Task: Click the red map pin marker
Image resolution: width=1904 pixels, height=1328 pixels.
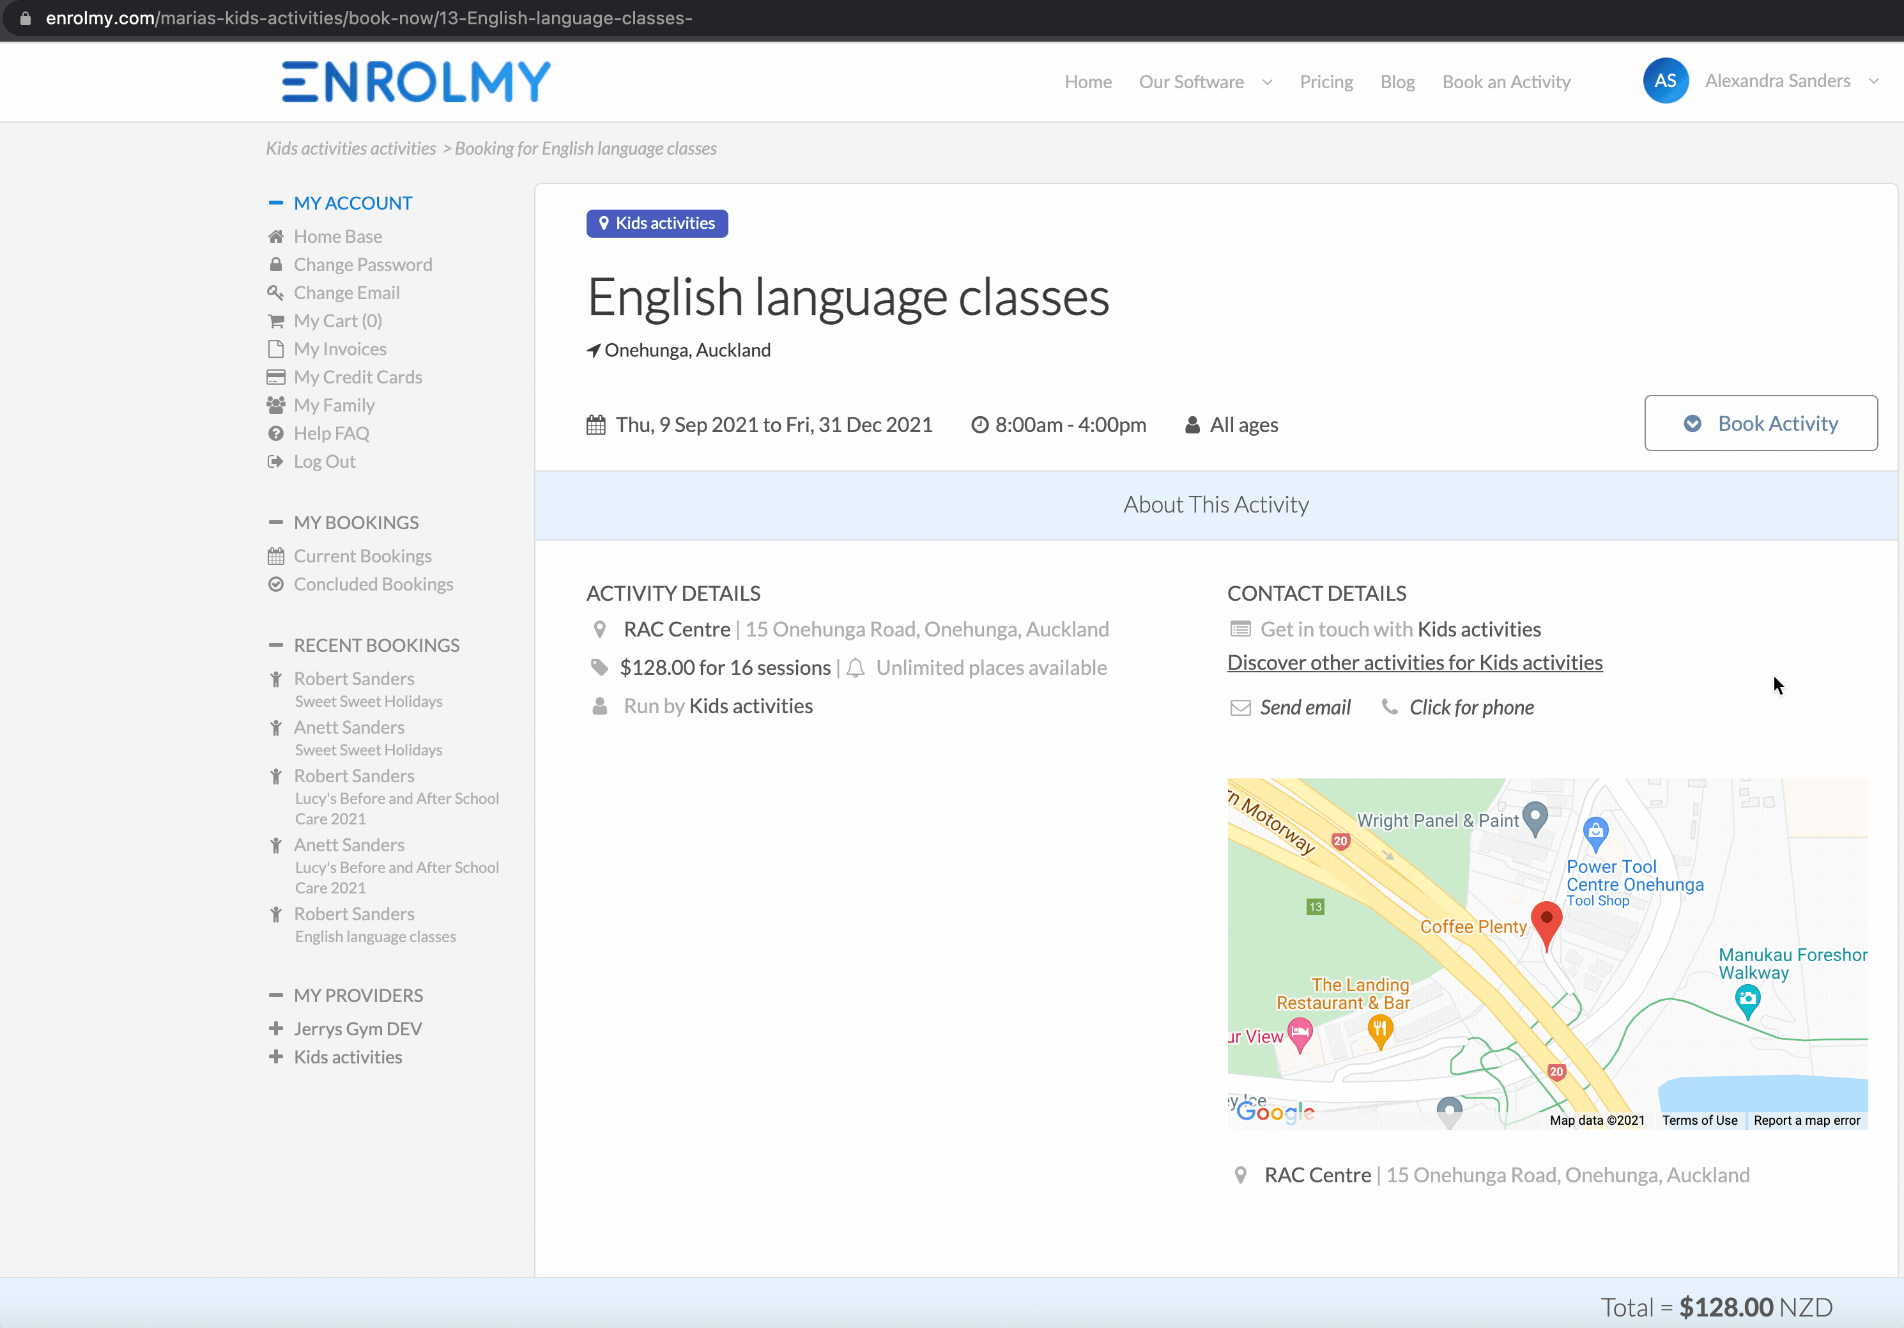Action: pos(1546,925)
